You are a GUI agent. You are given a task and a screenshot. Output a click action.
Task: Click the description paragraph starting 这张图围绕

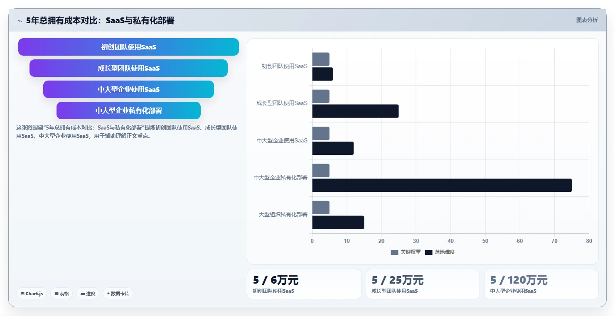pos(127,132)
